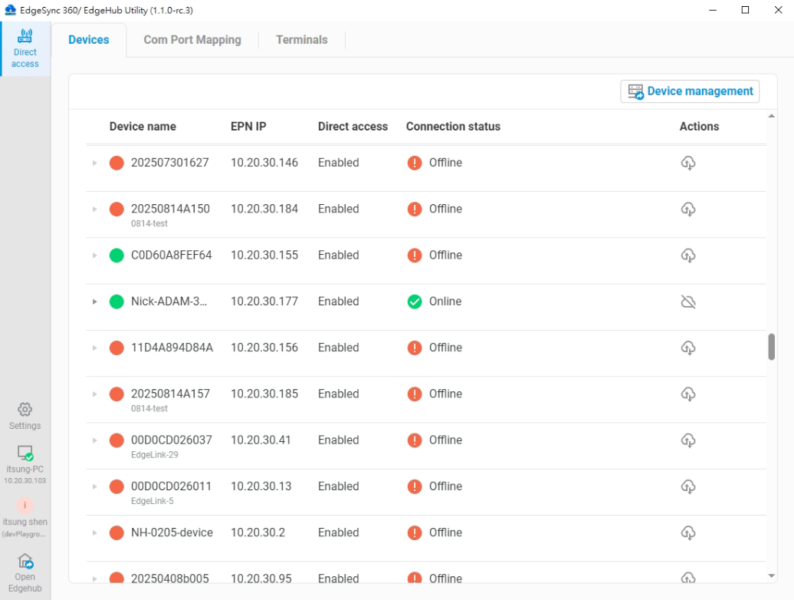Expand the Nick-ADAM-3 device details
The image size is (794, 600).
tap(94, 302)
